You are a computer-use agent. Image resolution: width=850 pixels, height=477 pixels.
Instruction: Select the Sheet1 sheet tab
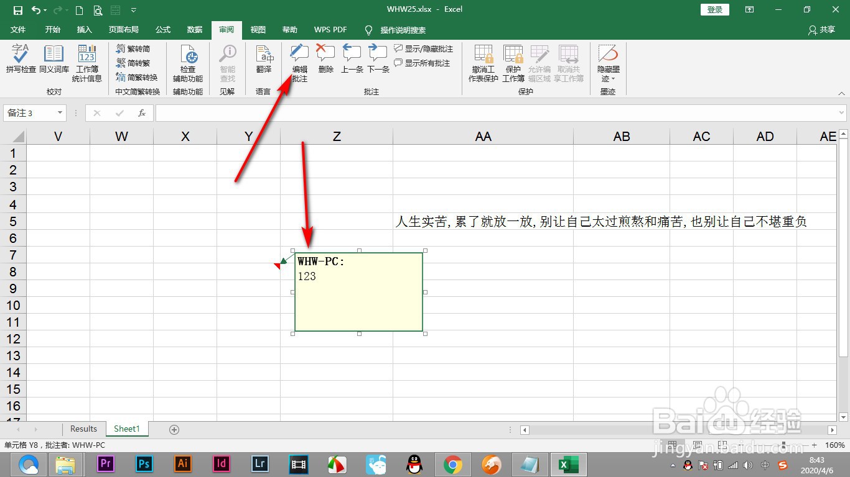pos(127,429)
